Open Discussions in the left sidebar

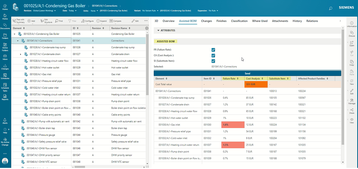(5, 26)
